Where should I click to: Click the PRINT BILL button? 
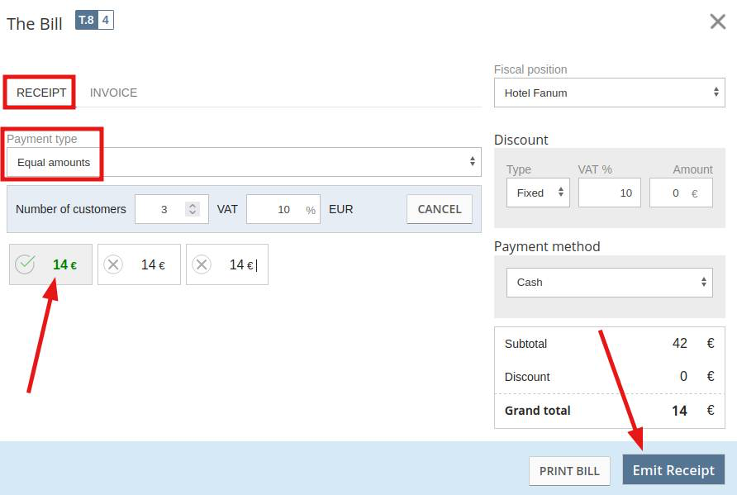pyautogui.click(x=569, y=471)
